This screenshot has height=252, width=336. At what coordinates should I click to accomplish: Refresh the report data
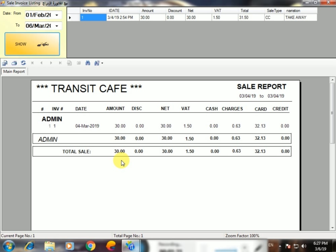23,63
